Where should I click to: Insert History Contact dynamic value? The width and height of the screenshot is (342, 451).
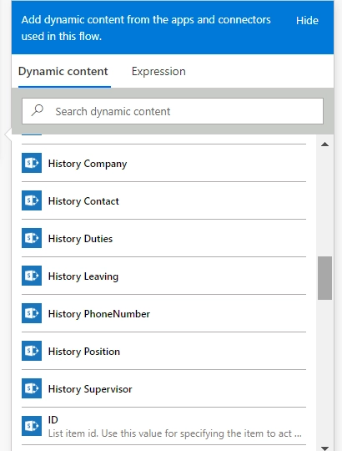tap(163, 200)
